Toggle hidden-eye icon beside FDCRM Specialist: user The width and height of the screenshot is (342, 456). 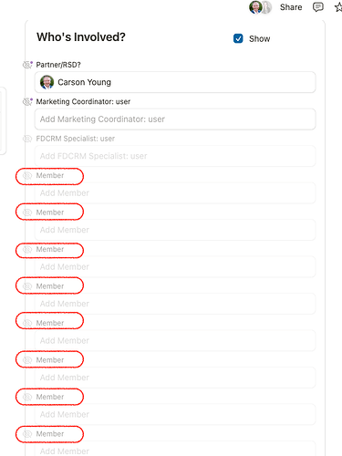pyautogui.click(x=27, y=139)
